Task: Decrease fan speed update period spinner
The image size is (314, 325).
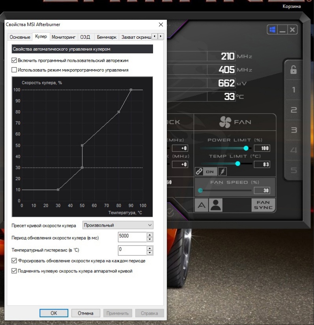Action: (150, 239)
